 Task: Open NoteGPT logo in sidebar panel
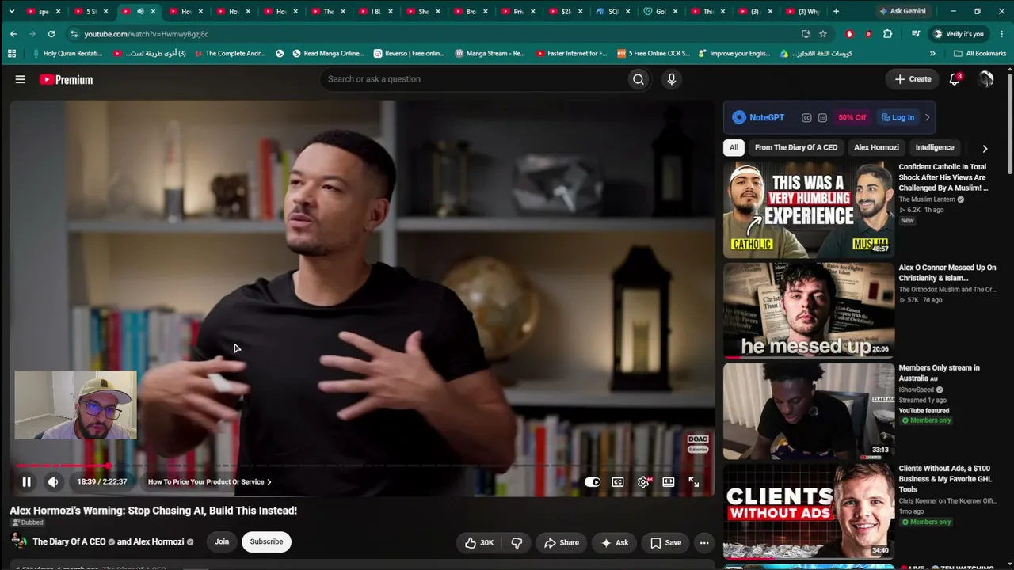coord(758,117)
